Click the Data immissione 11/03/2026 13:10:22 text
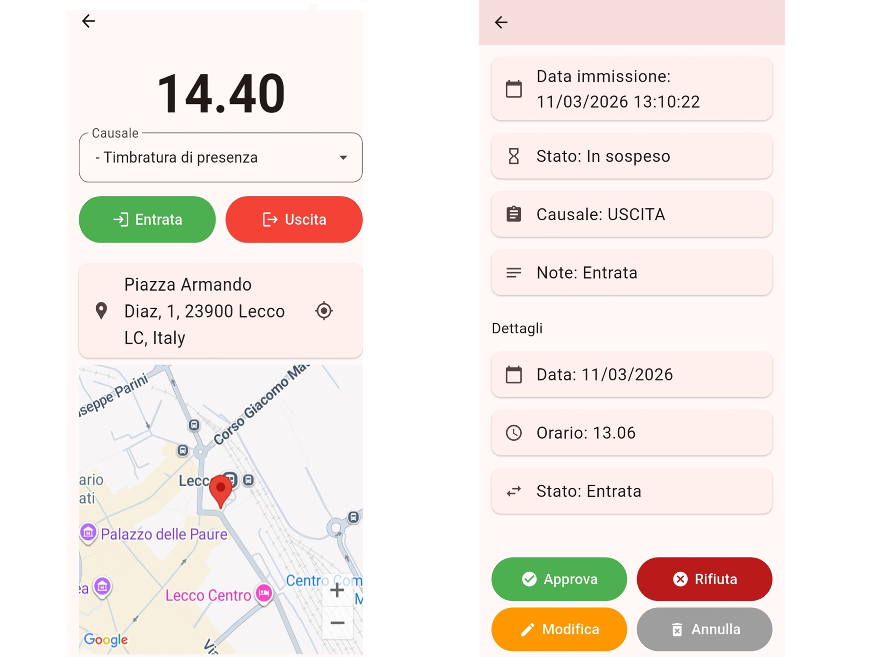The image size is (877, 657). coord(618,89)
